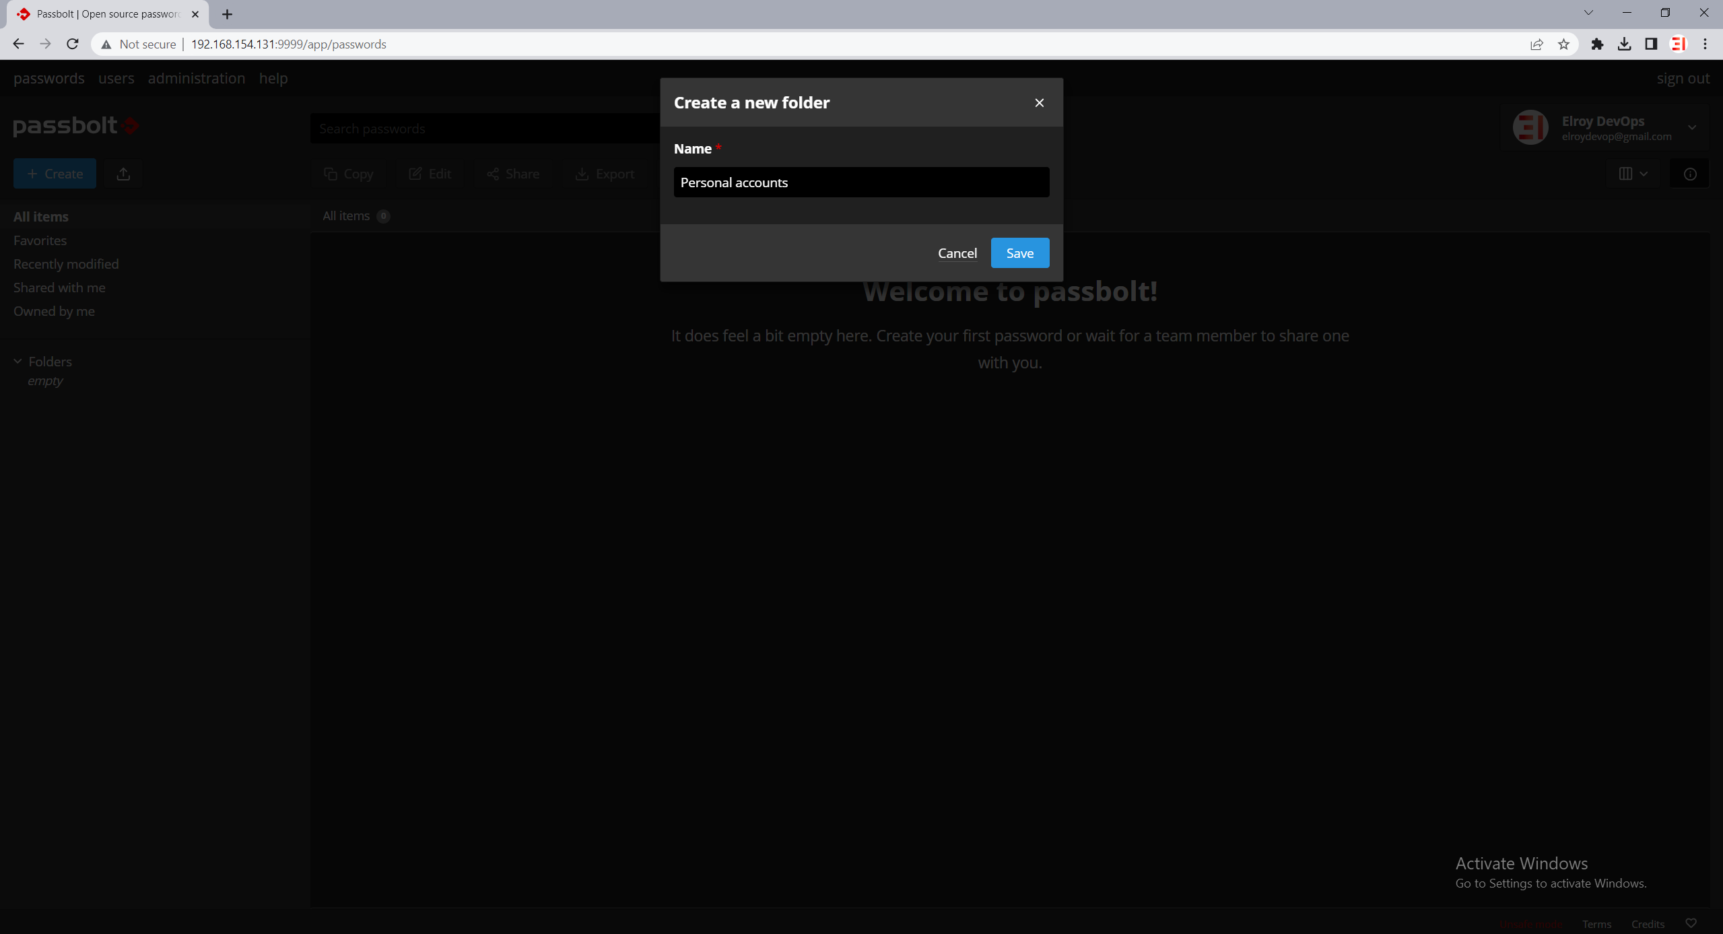The width and height of the screenshot is (1723, 934).
Task: Open the passwords menu item
Action: coord(49,78)
